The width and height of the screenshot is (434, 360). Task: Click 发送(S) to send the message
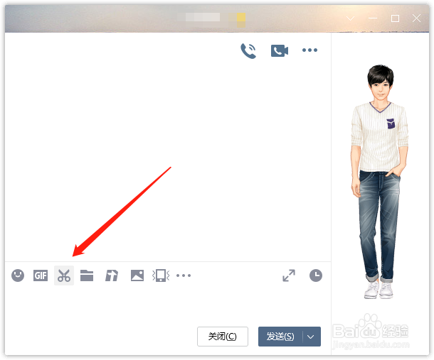tap(280, 337)
